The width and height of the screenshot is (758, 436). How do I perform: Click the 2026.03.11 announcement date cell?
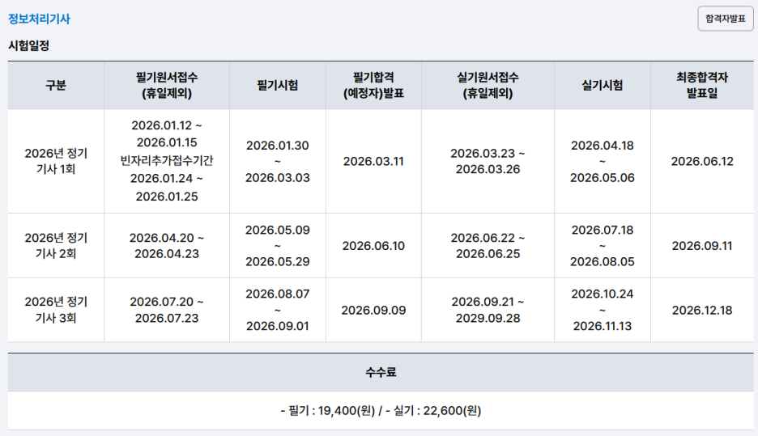(x=373, y=161)
